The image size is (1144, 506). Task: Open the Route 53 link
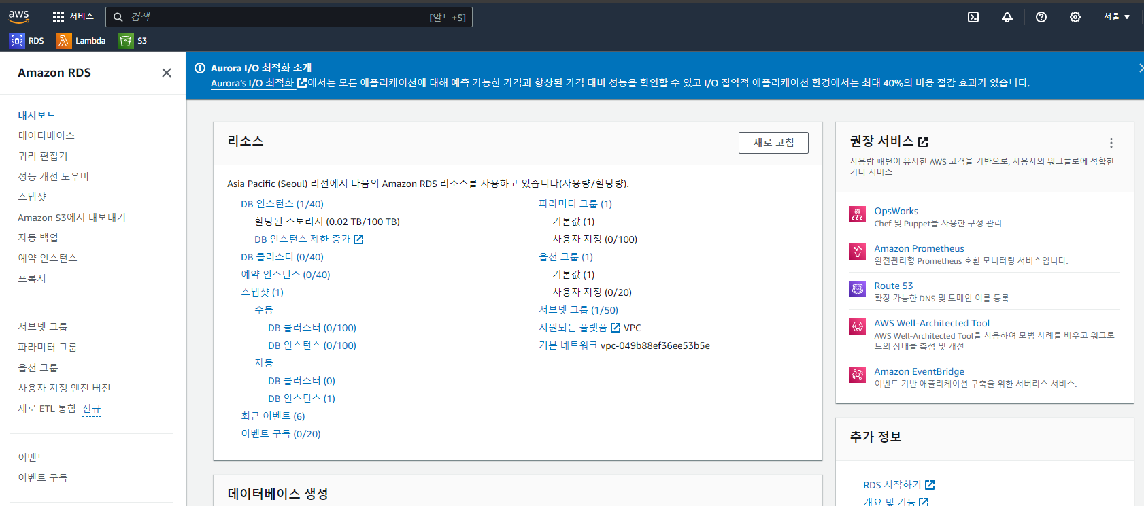[894, 286]
